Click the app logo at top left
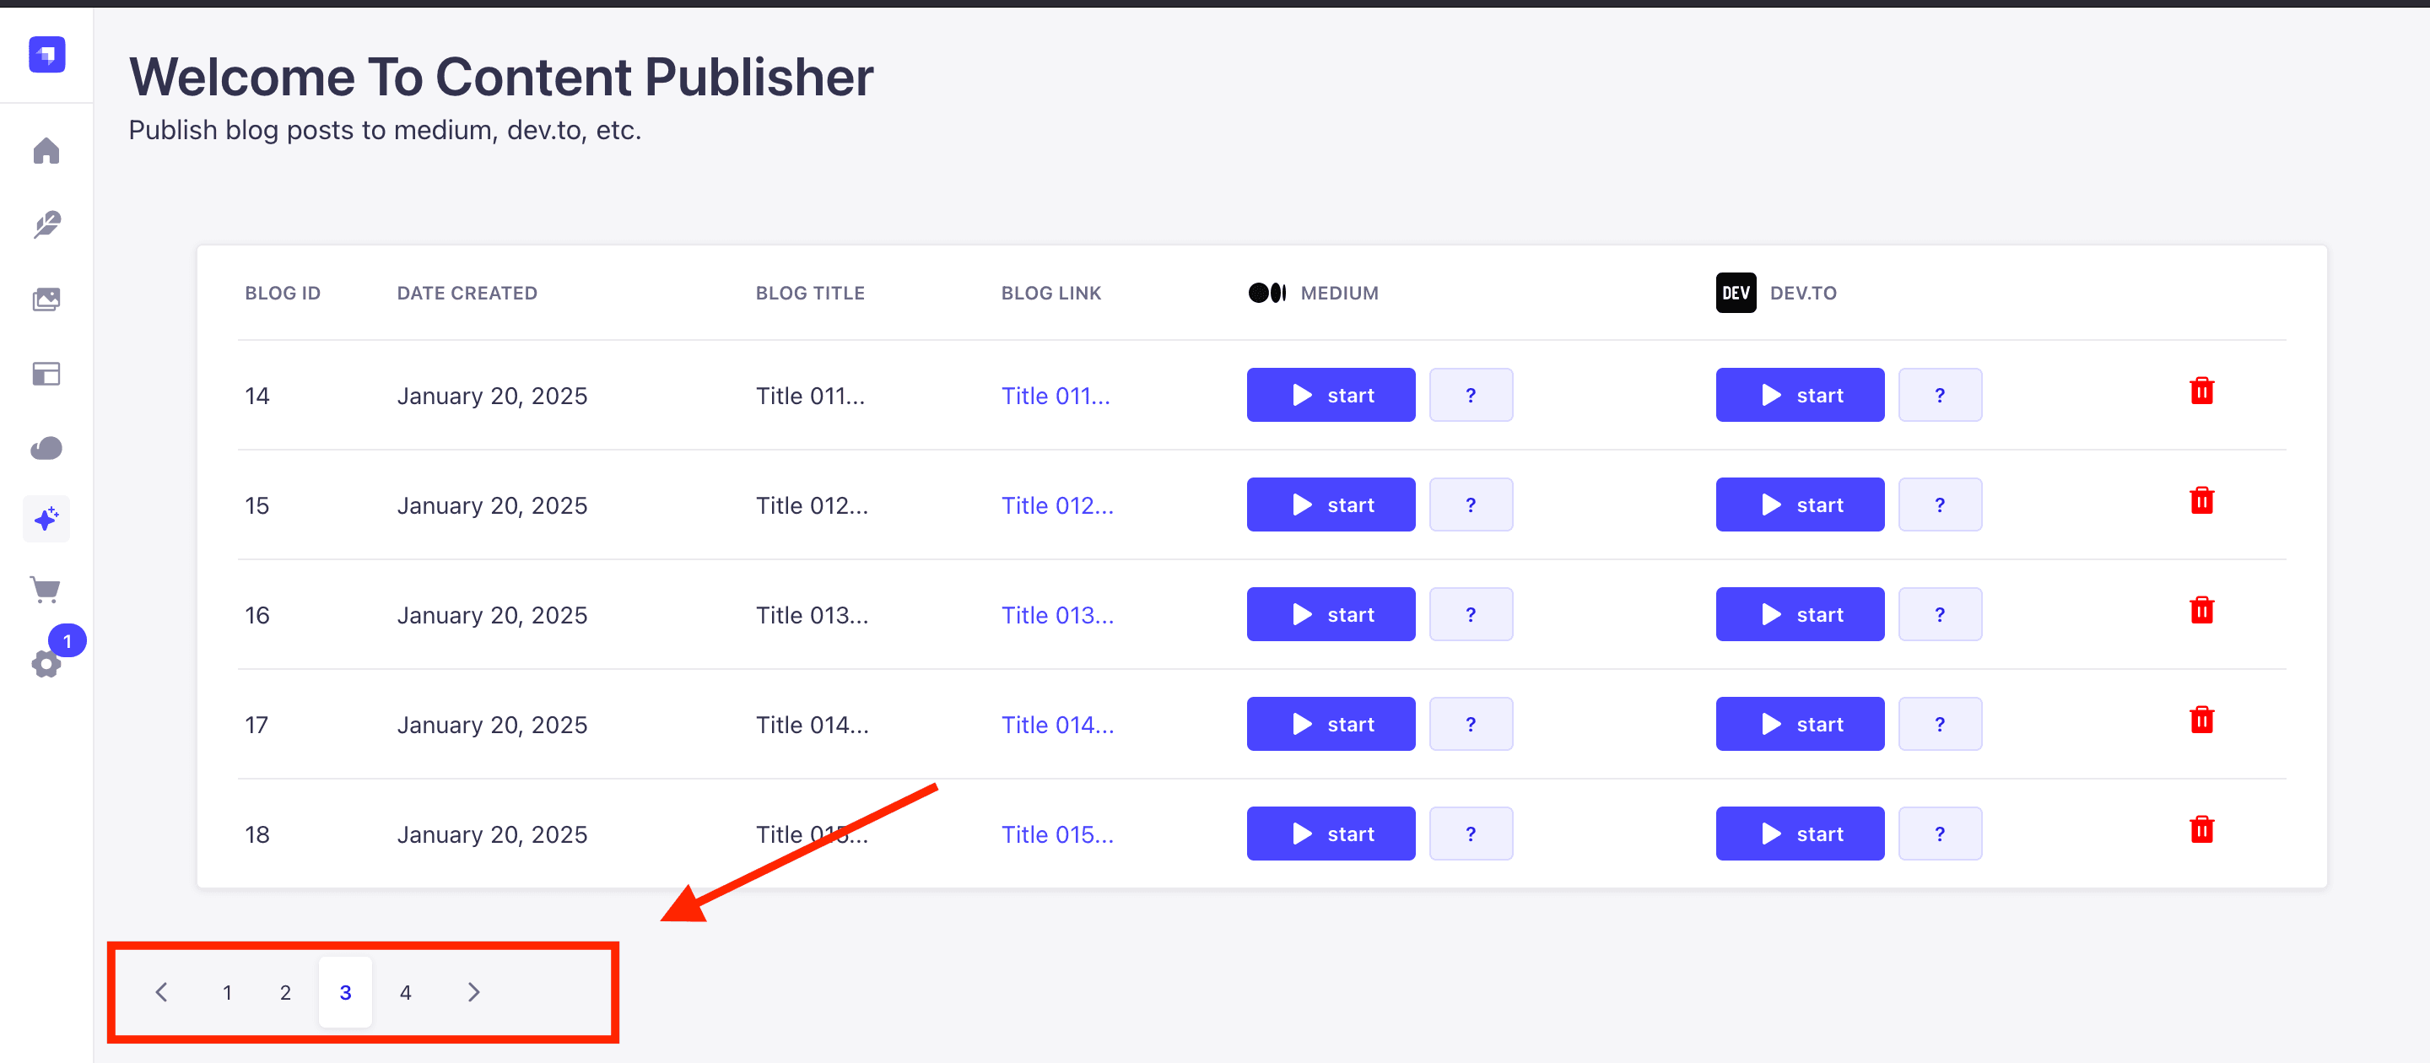 [46, 55]
